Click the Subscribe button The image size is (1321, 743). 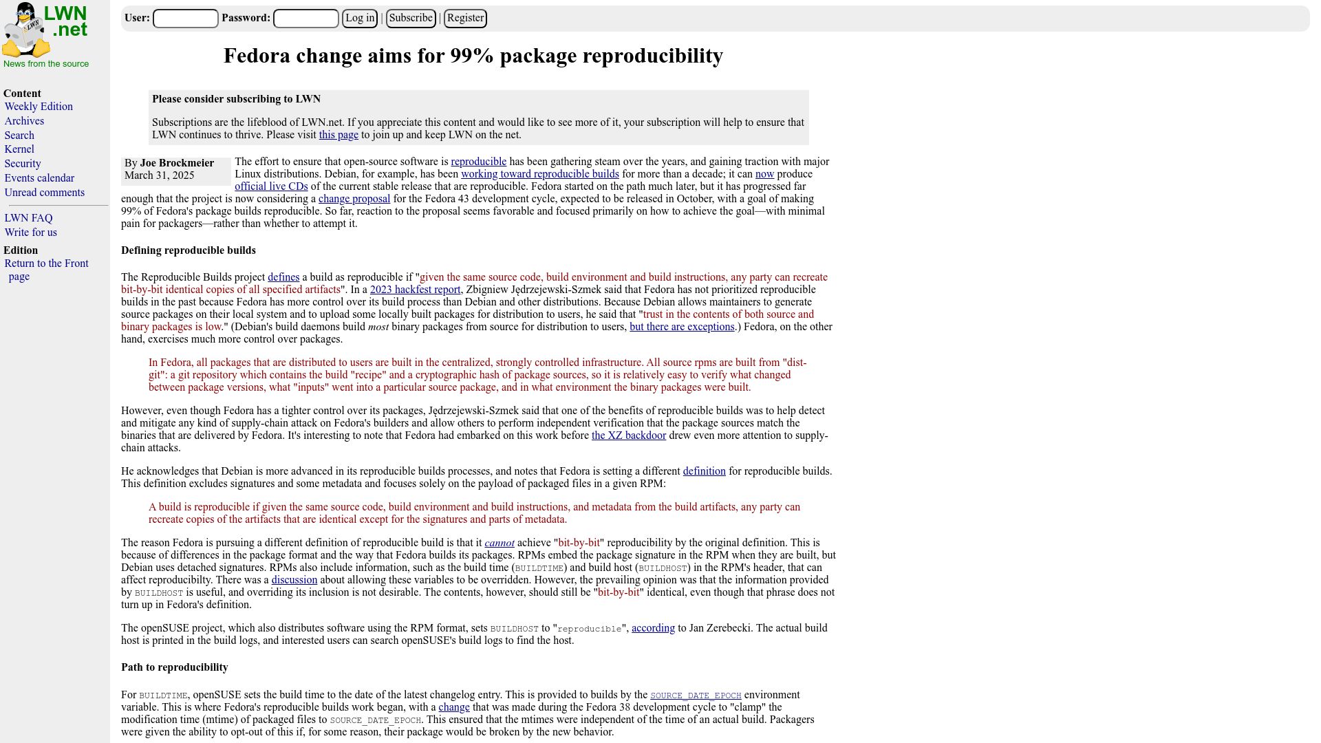(x=411, y=19)
